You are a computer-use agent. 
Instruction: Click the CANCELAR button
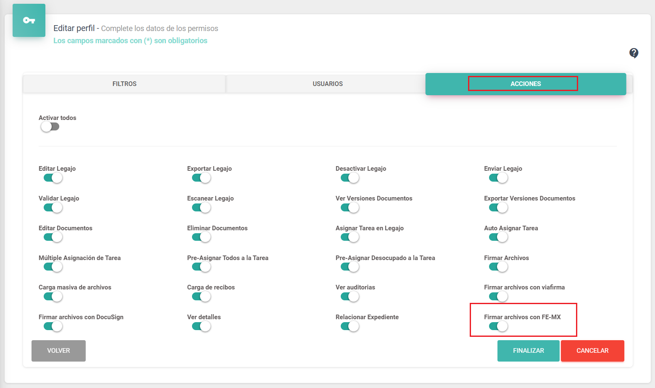[x=592, y=351]
